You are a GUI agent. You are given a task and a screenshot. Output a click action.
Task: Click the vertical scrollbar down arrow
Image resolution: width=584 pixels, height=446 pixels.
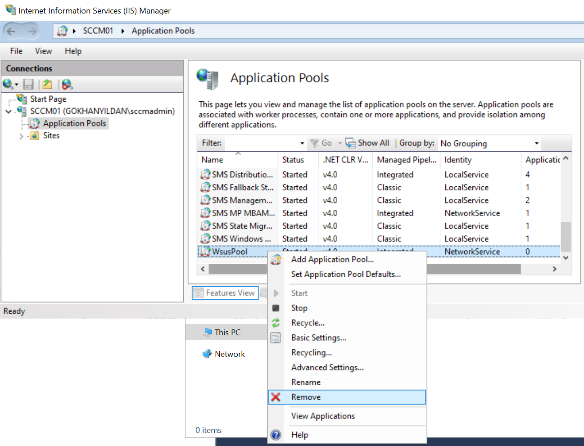click(x=566, y=258)
